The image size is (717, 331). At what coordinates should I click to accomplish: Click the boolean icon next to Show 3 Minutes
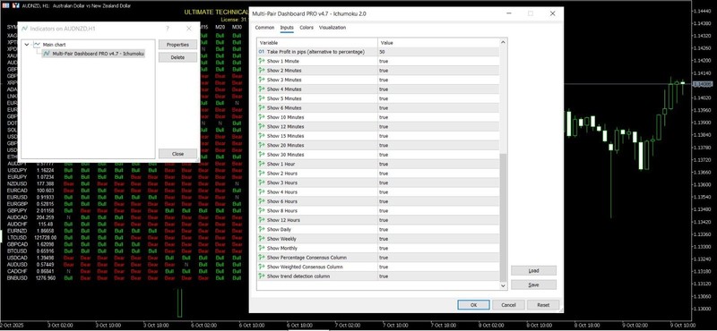click(262, 80)
